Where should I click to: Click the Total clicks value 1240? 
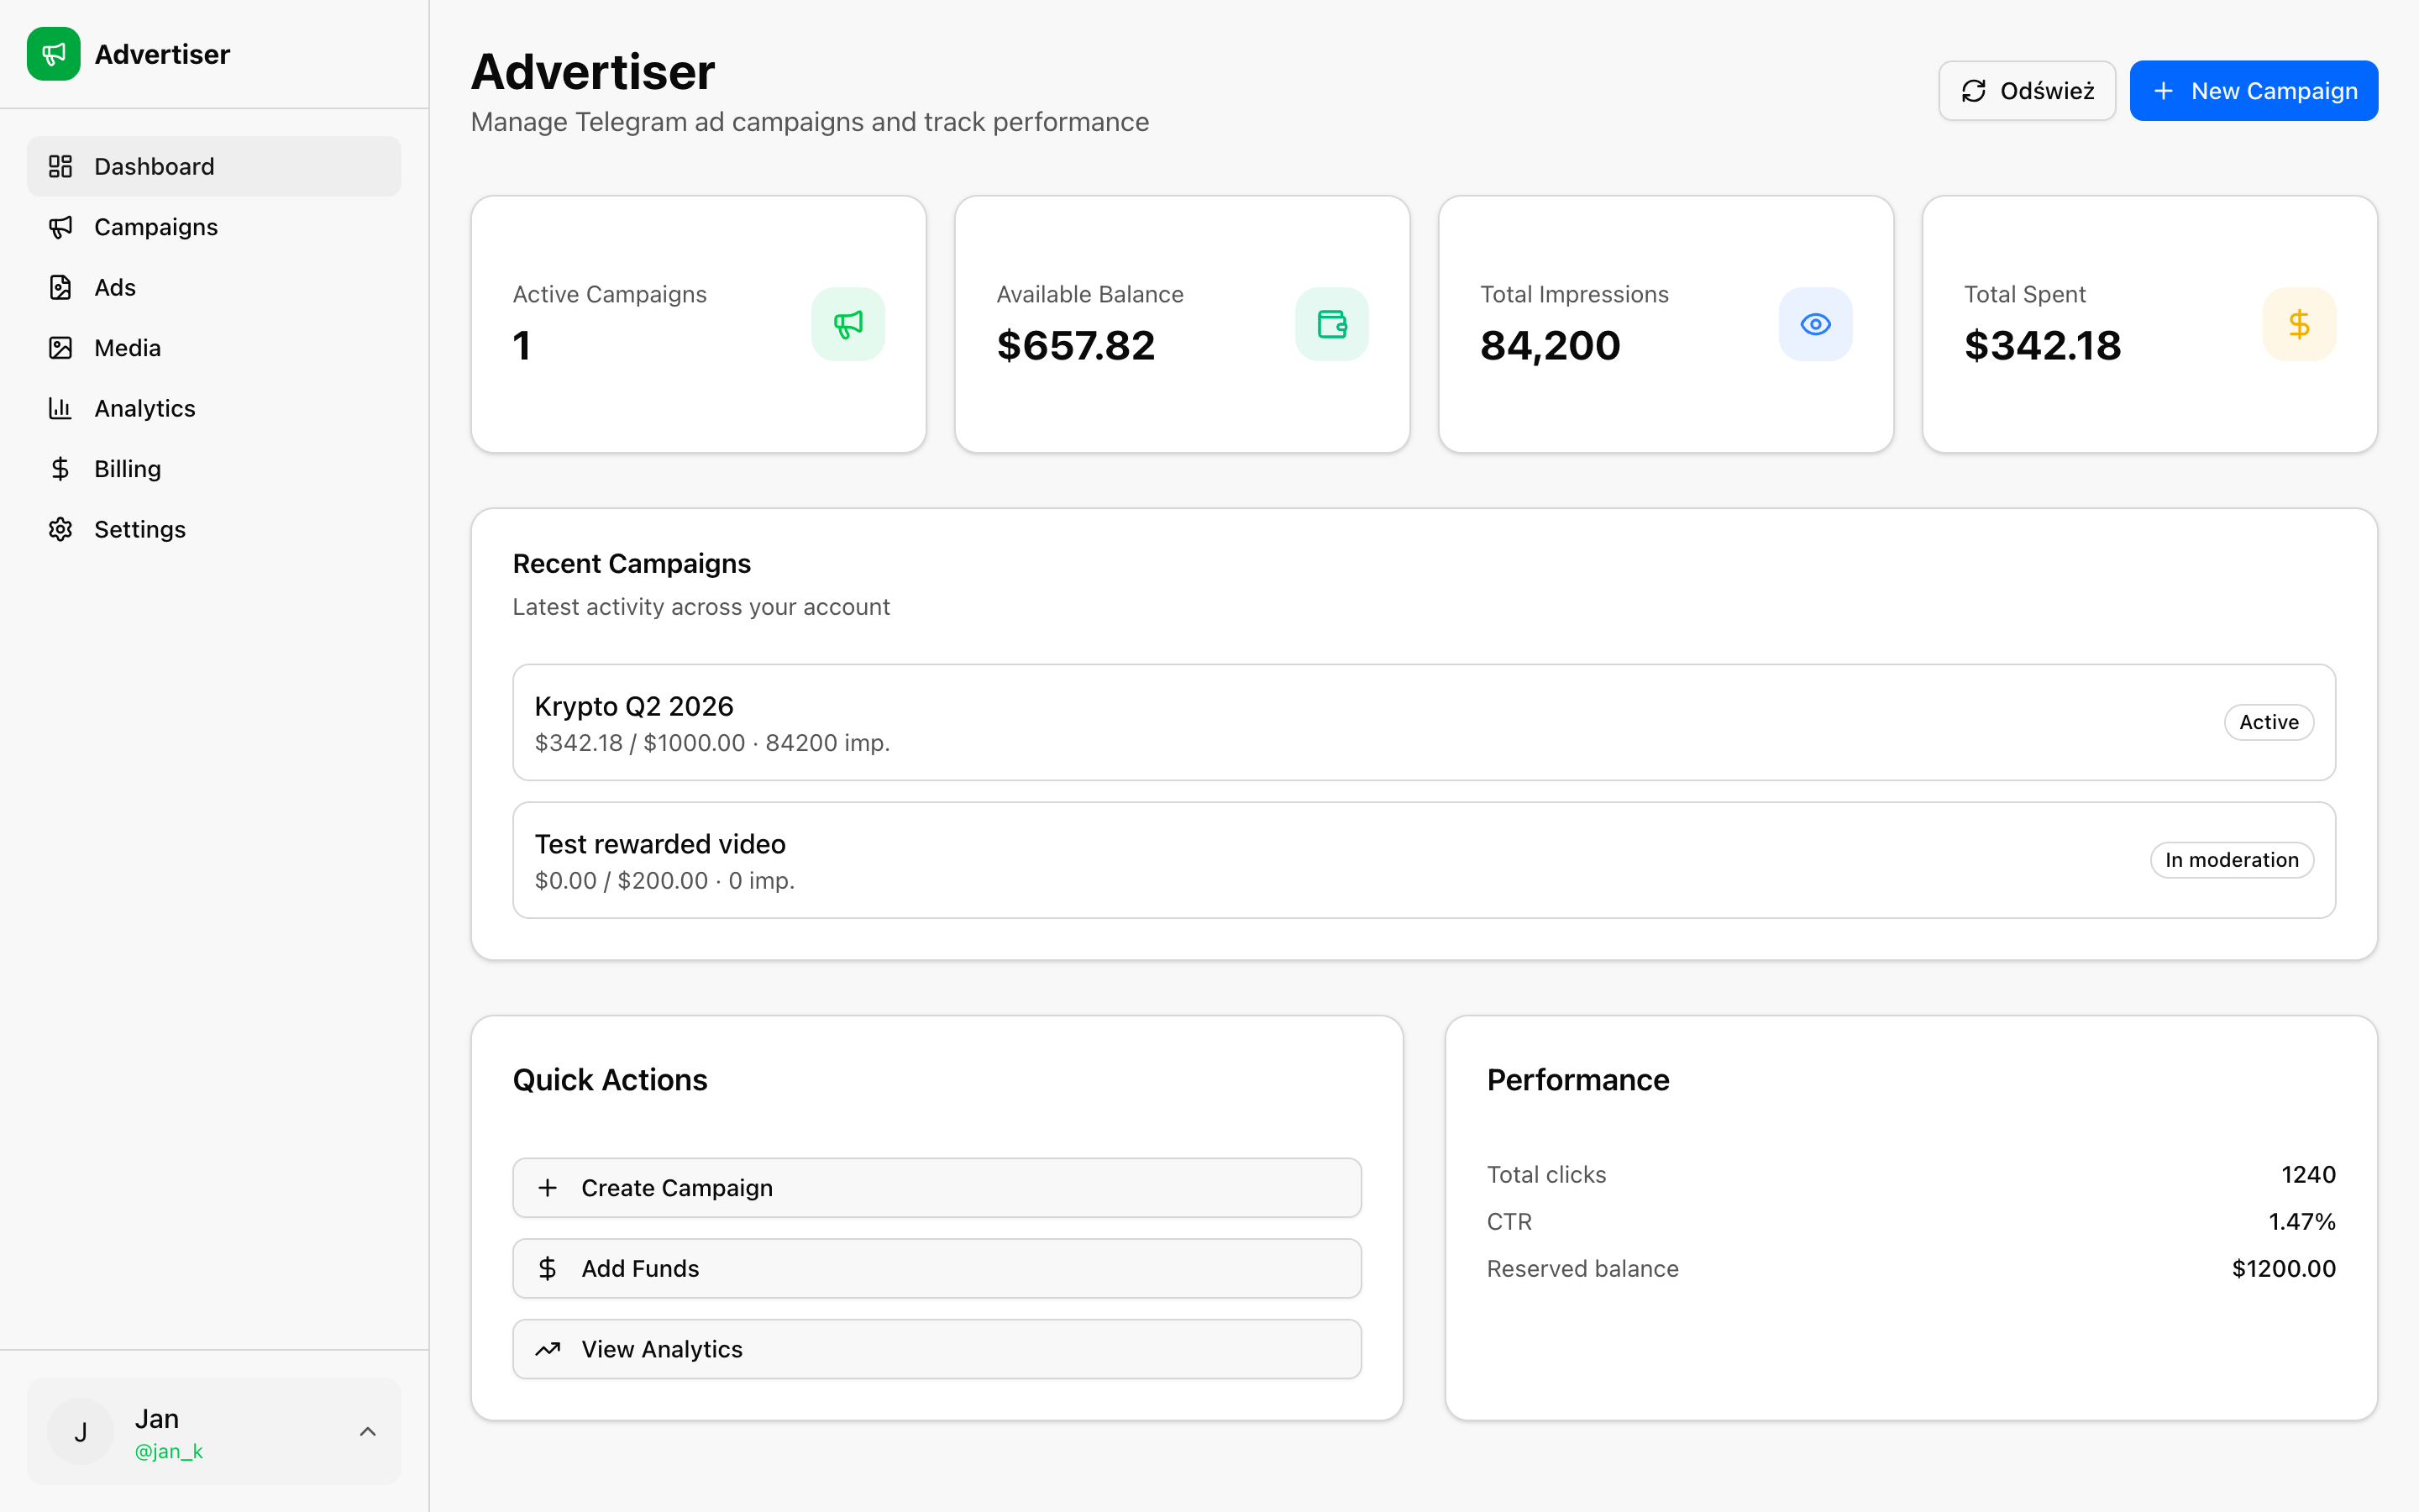click(x=2308, y=1175)
